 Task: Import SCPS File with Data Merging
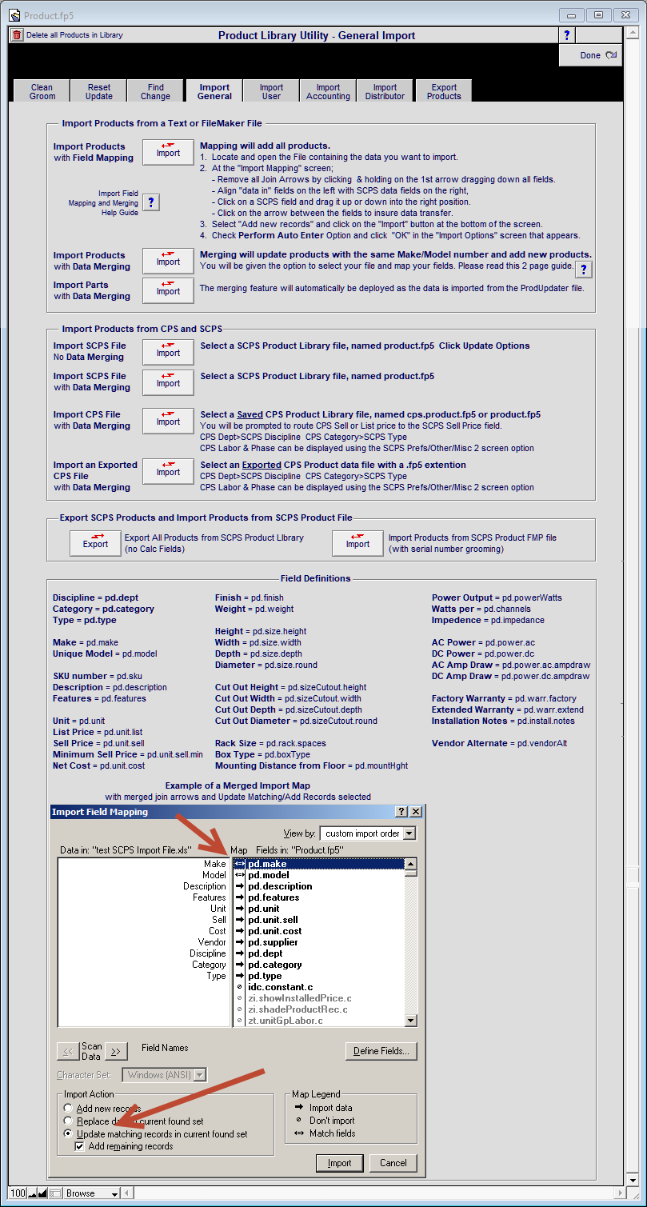168,382
